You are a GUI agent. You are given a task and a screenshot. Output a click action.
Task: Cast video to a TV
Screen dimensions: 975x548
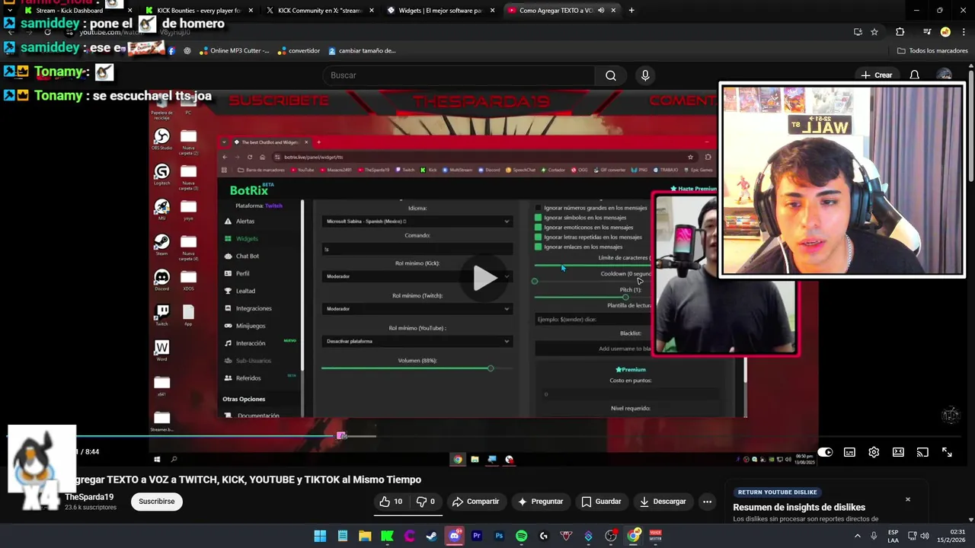click(x=922, y=452)
